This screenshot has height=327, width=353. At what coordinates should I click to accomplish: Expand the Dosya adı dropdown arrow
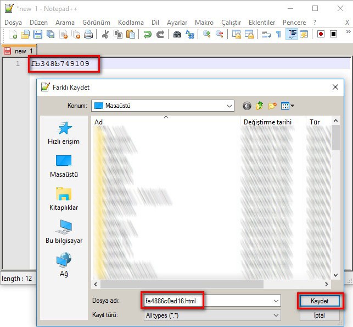pos(276,301)
